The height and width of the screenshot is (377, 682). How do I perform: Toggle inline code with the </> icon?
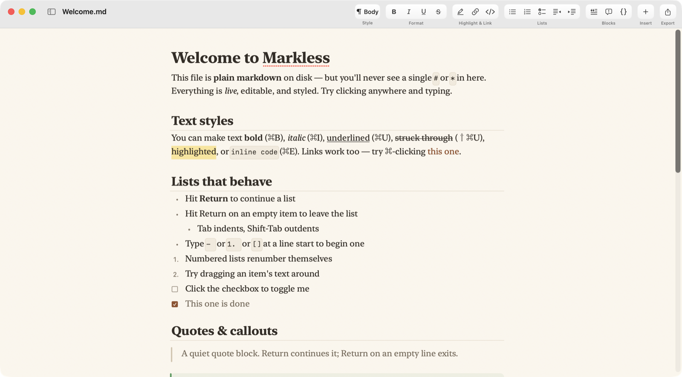coord(490,12)
